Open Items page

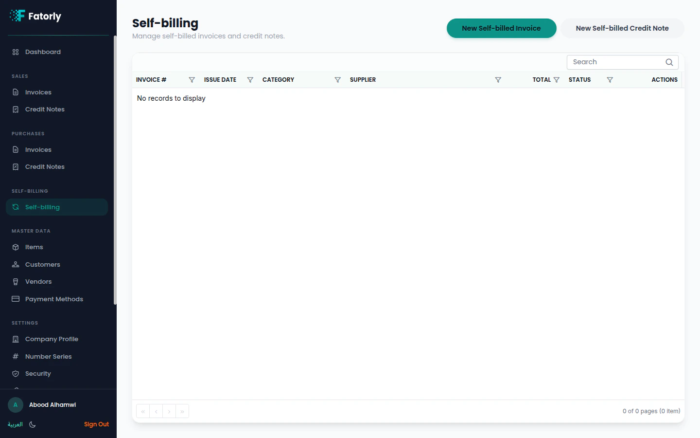(x=57, y=247)
